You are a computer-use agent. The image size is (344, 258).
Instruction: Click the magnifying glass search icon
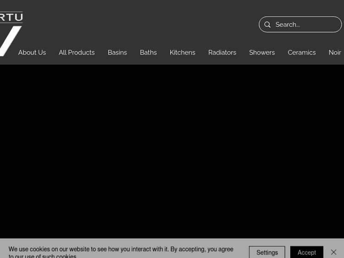coord(267,25)
